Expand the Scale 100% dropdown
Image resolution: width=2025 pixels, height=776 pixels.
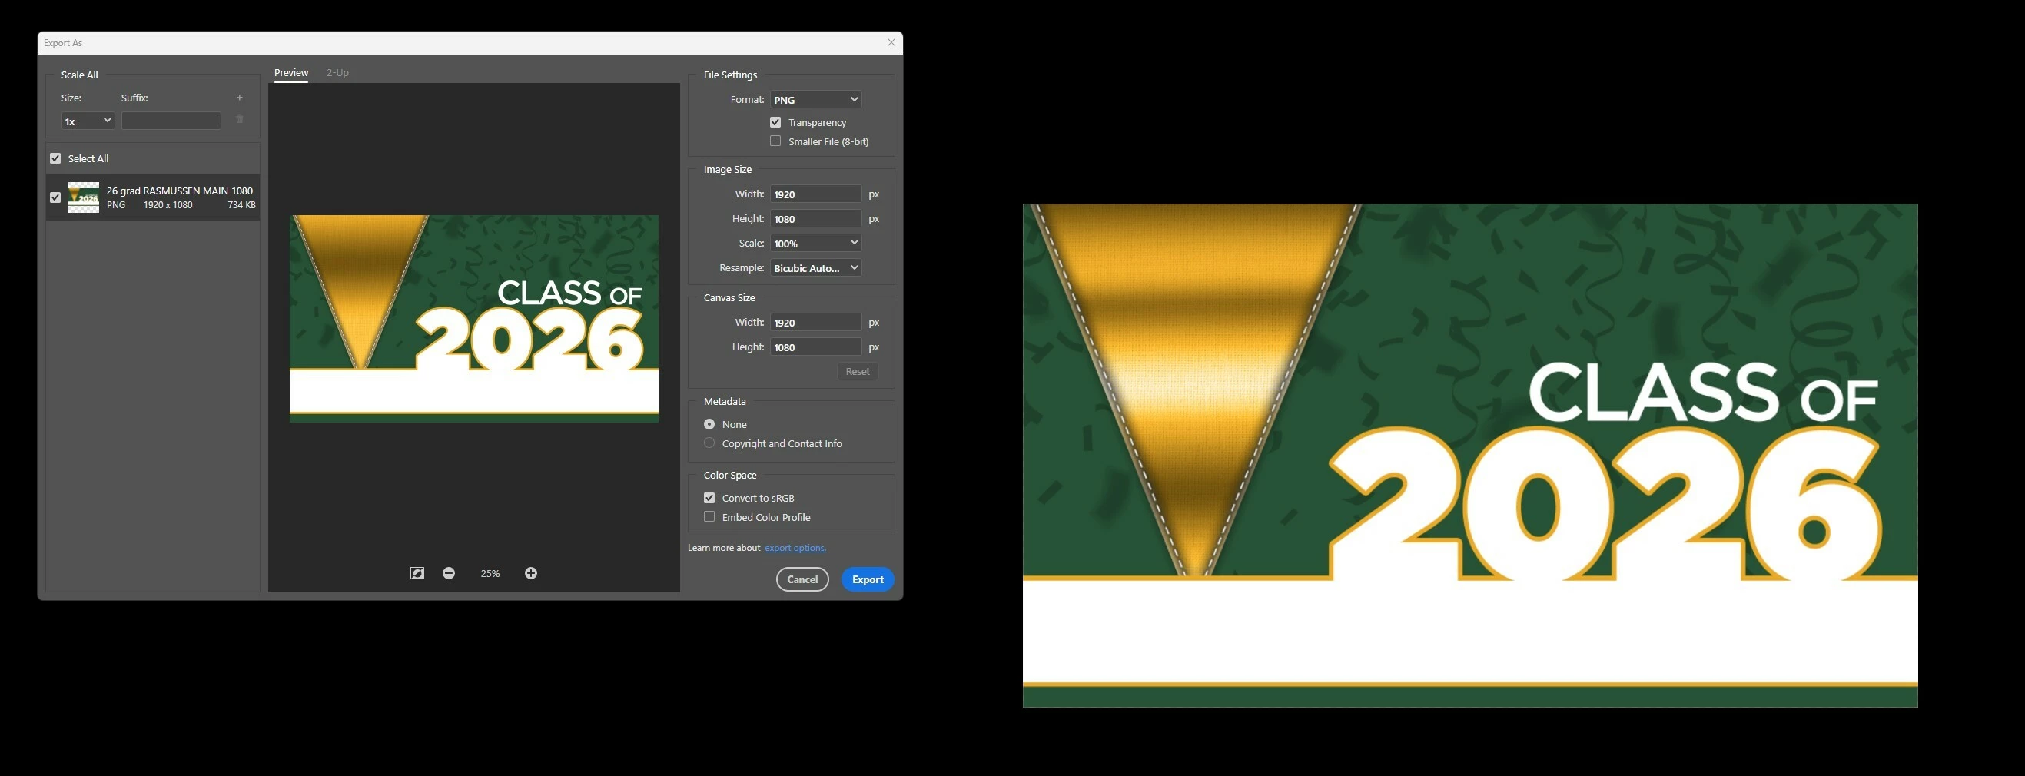[815, 243]
